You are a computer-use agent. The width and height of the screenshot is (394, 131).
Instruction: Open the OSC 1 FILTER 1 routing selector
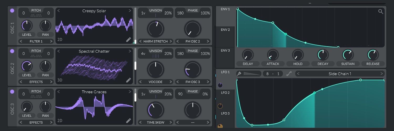pos(36,41)
